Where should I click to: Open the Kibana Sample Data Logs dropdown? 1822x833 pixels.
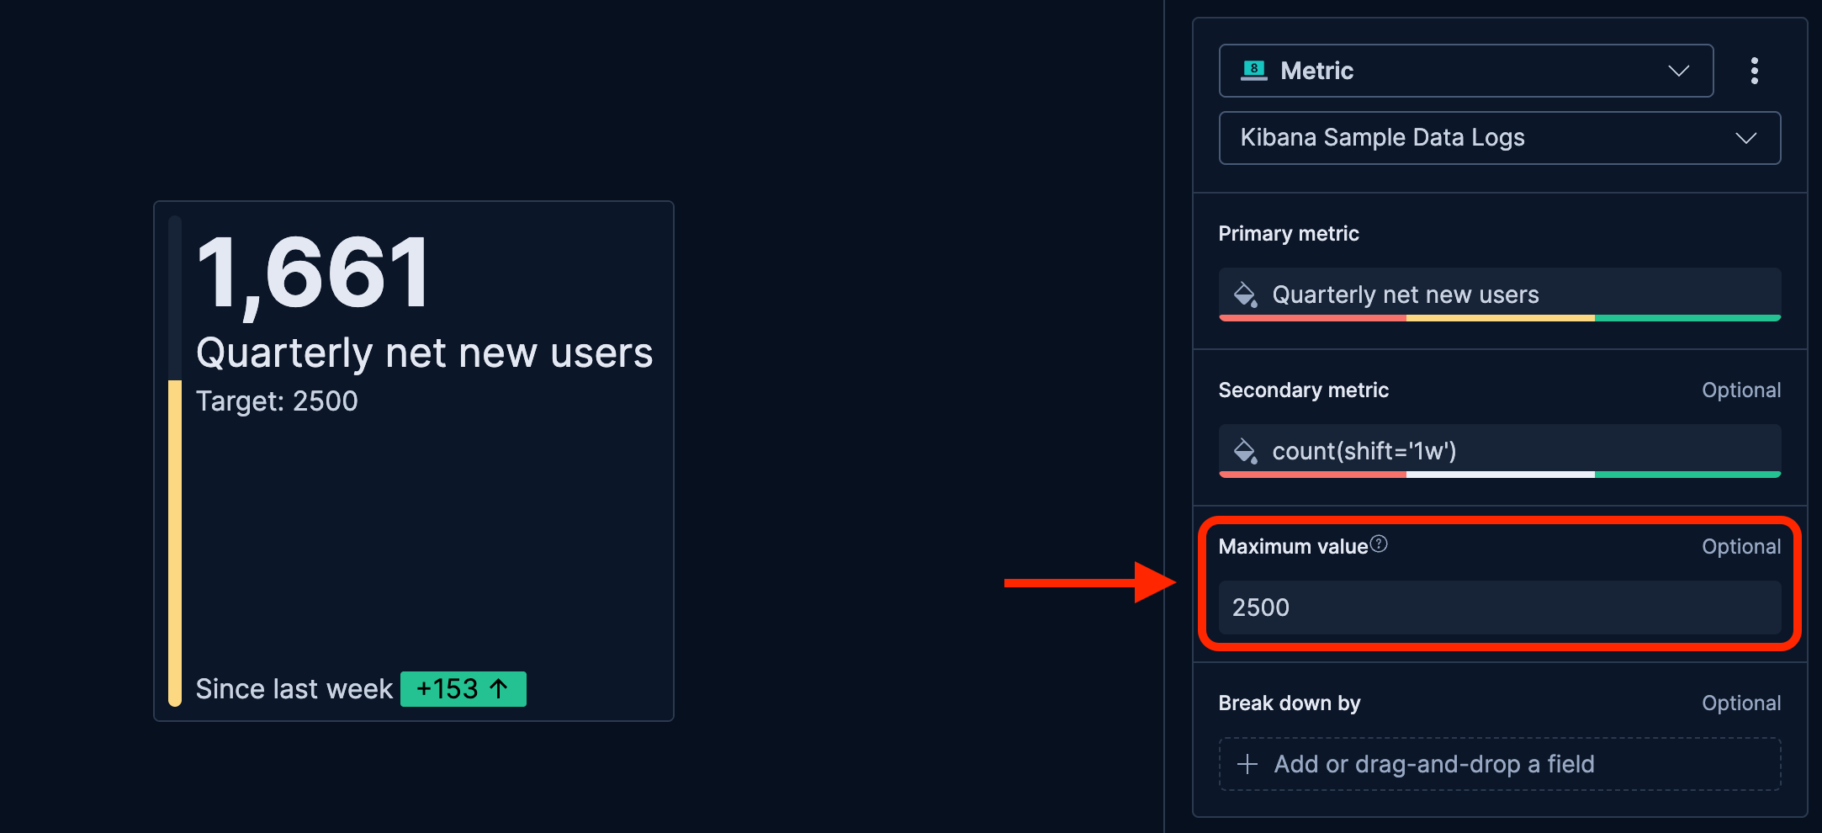point(1497,138)
